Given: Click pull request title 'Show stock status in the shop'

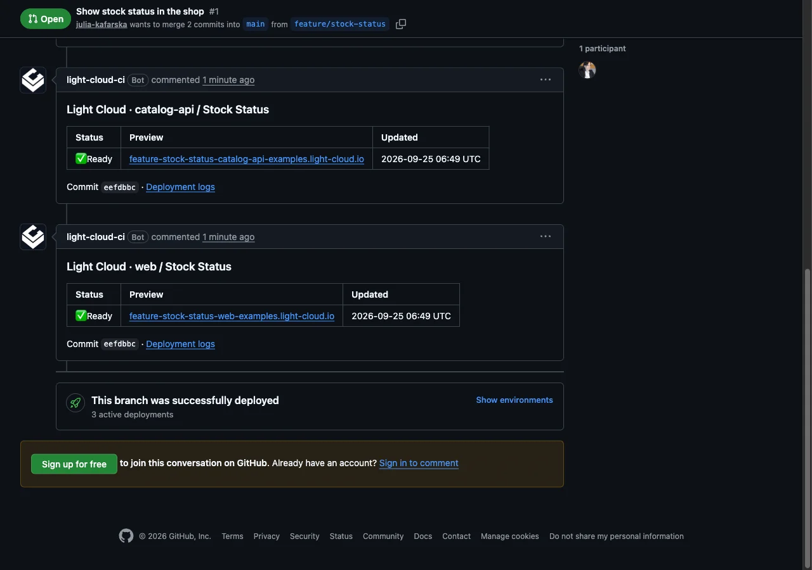Looking at the screenshot, I should 140,11.
